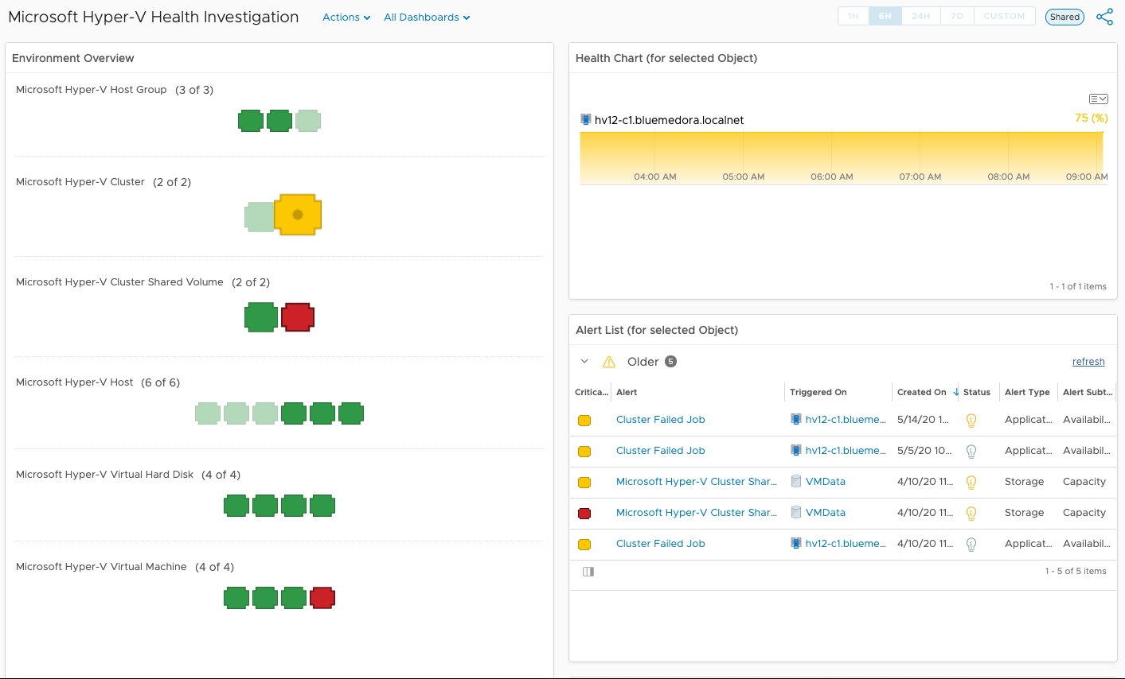
Task: Click the yellow Hyper-V Cluster health badge
Action: click(x=298, y=215)
